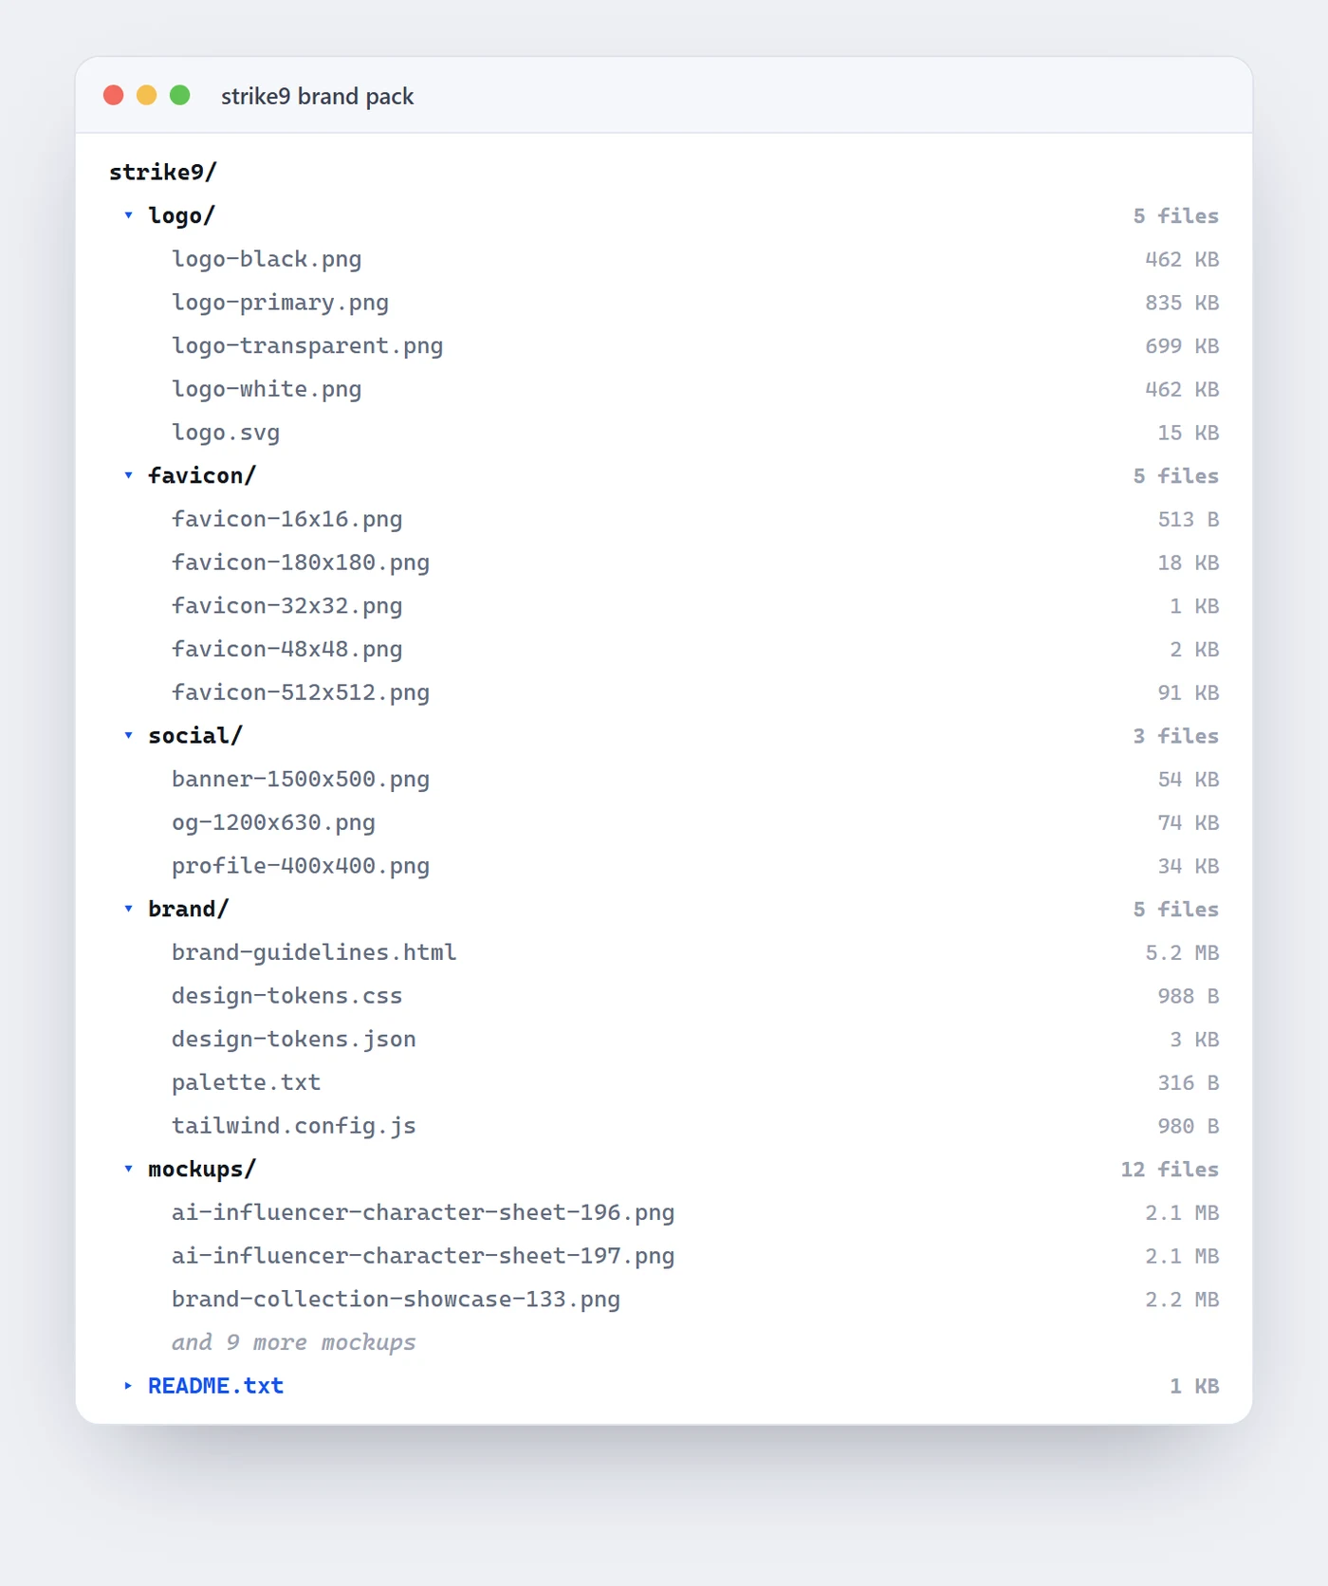Select tailwind.config.js file
Image resolution: width=1328 pixels, height=1586 pixels.
pos(664,1126)
